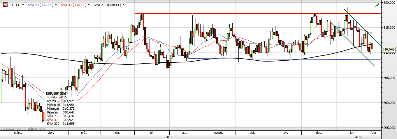Click the SMA 200 311,655 tooltip row

[60, 123]
